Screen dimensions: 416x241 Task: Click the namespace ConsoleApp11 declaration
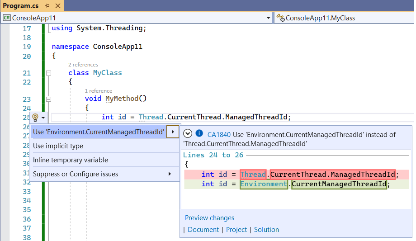pos(97,47)
